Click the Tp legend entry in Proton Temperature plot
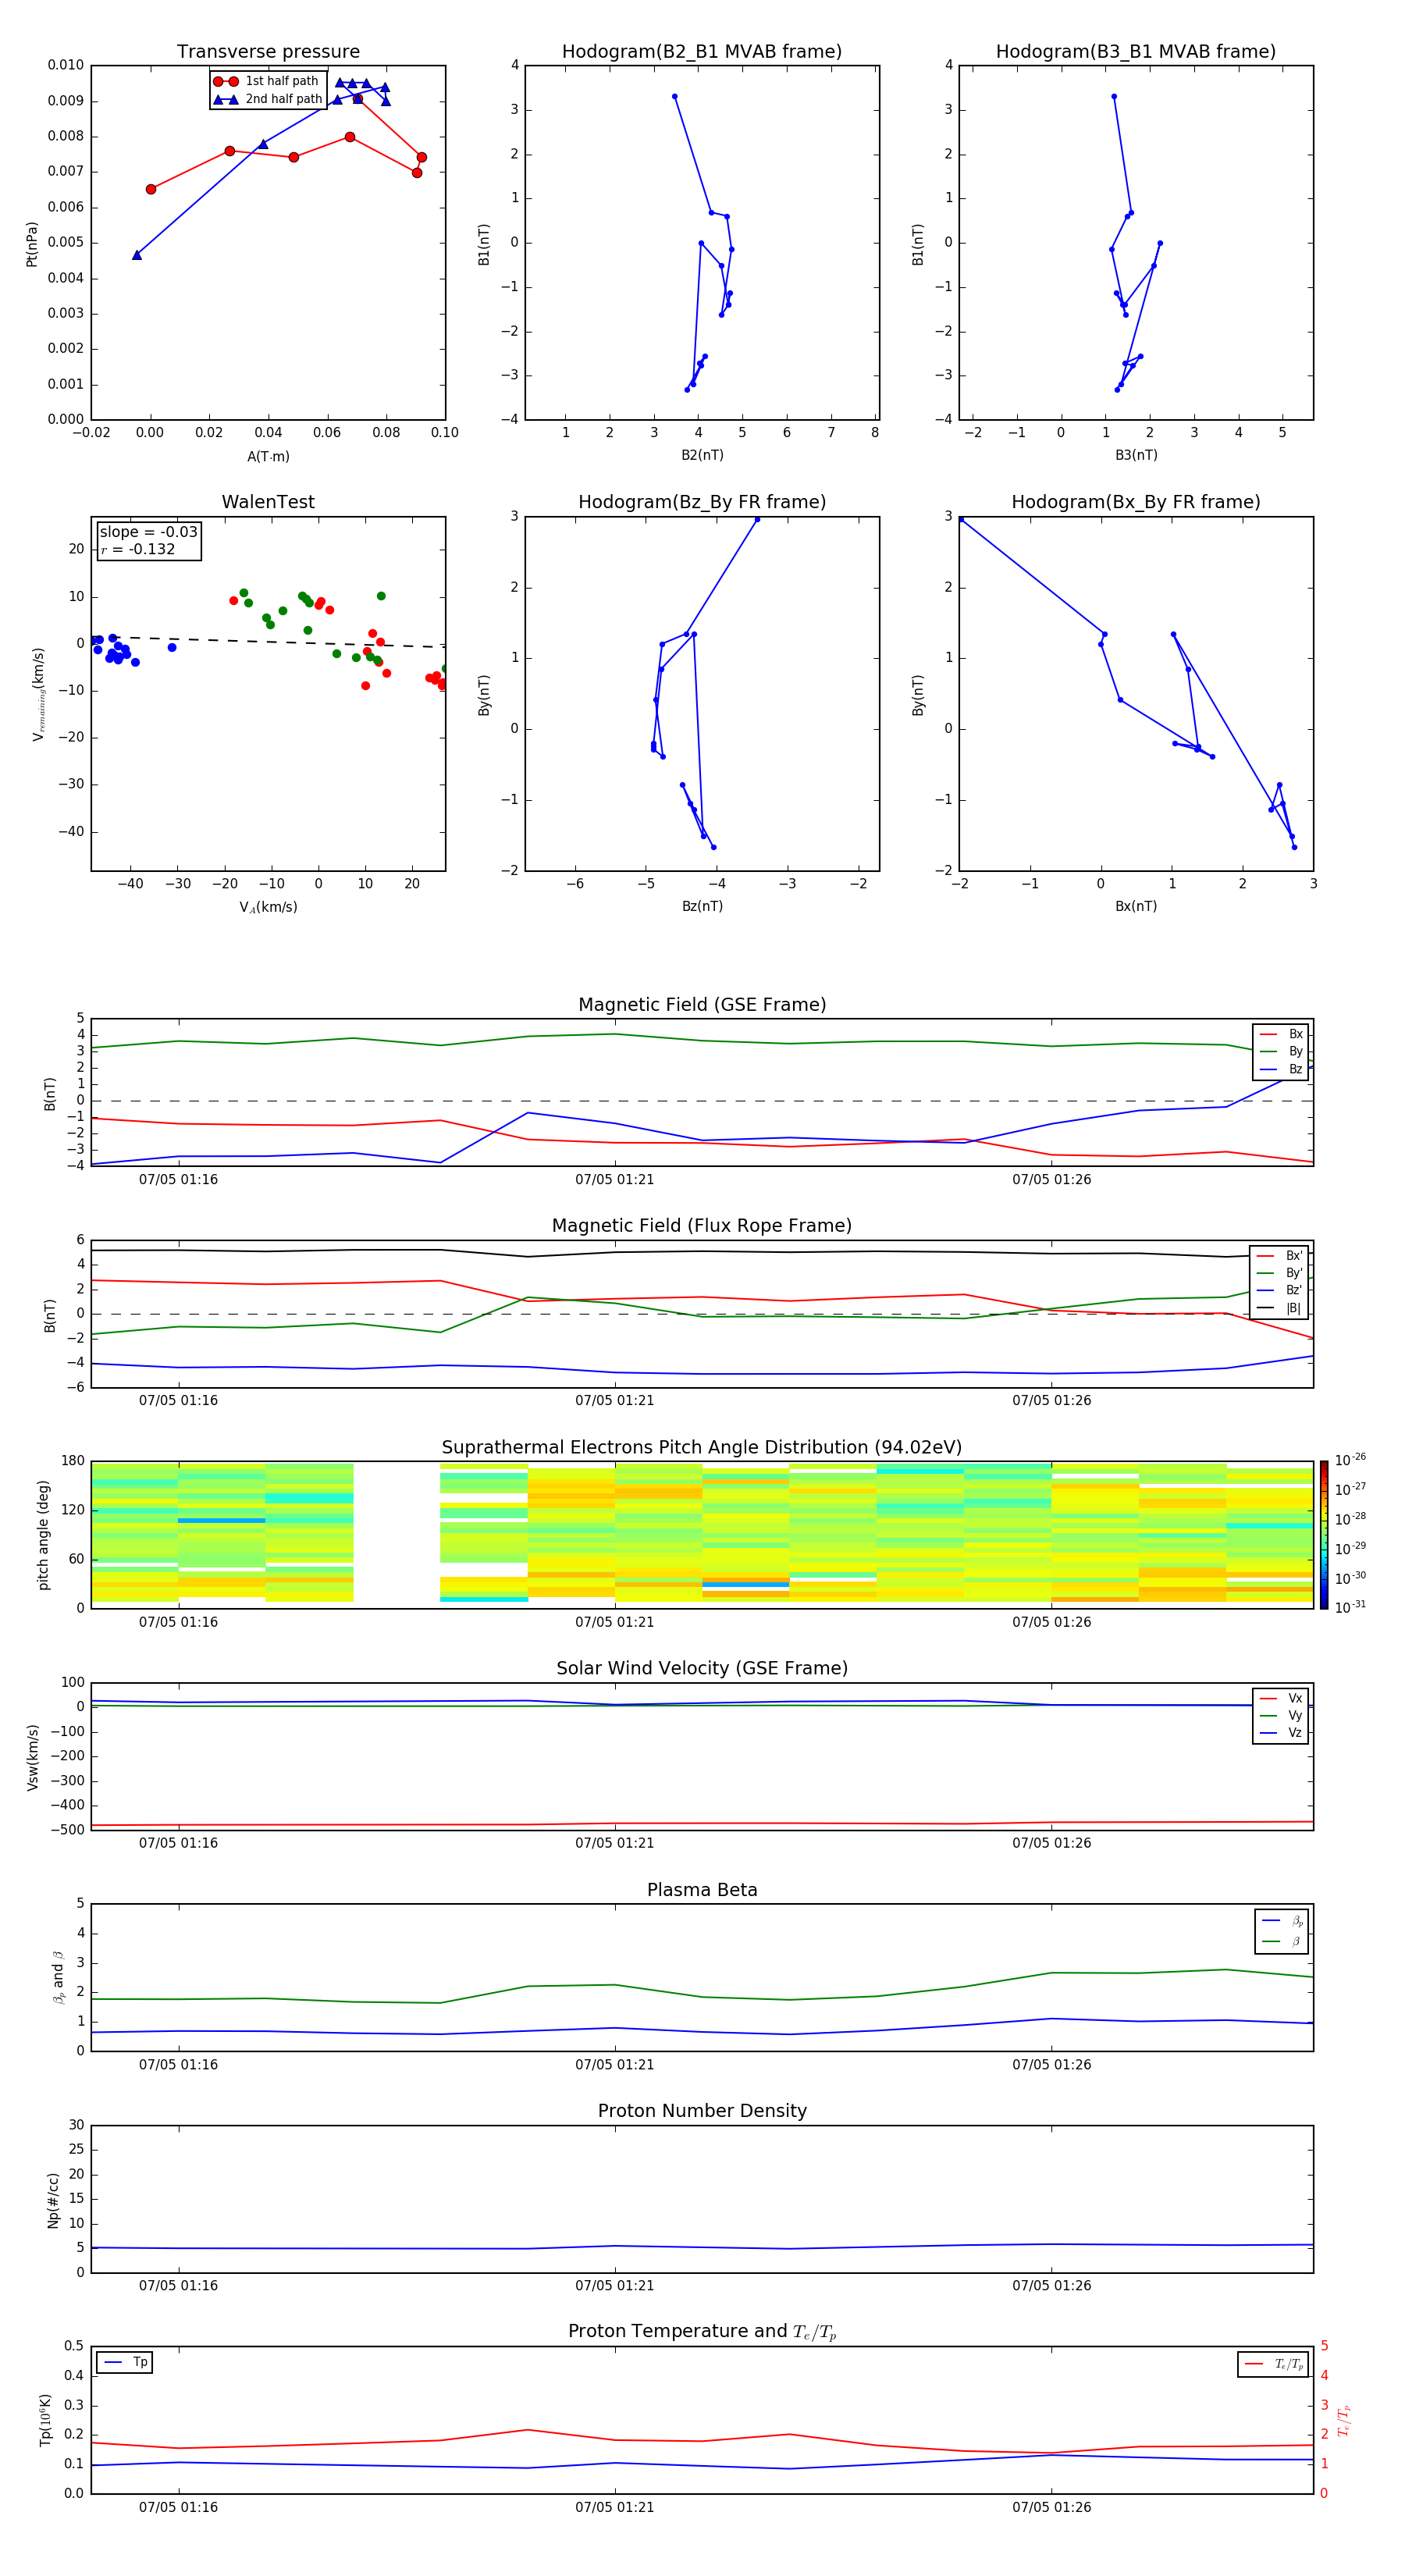Viewport: 1405px width, 2576px height. (124, 2362)
